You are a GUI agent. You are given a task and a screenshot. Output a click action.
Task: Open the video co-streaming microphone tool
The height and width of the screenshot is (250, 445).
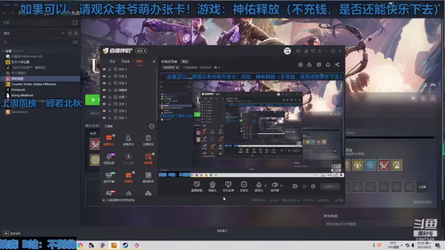tap(109, 158)
